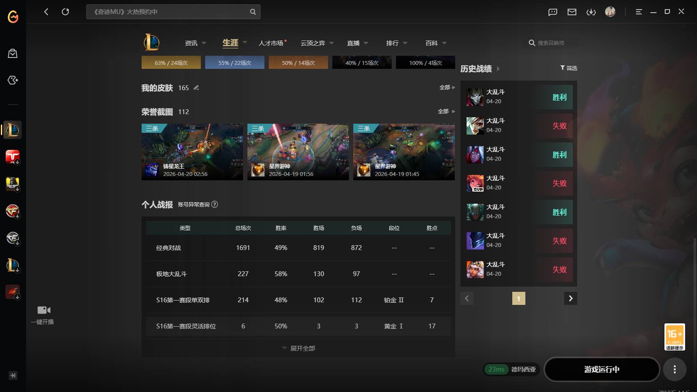697x392 pixels.
Task: Select page 1 of match history
Action: click(518, 298)
